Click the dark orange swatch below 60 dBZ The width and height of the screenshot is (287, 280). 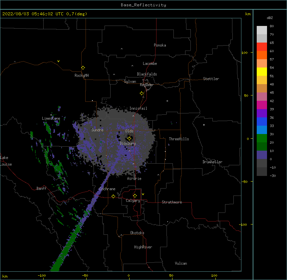pyautogui.click(x=262, y=55)
